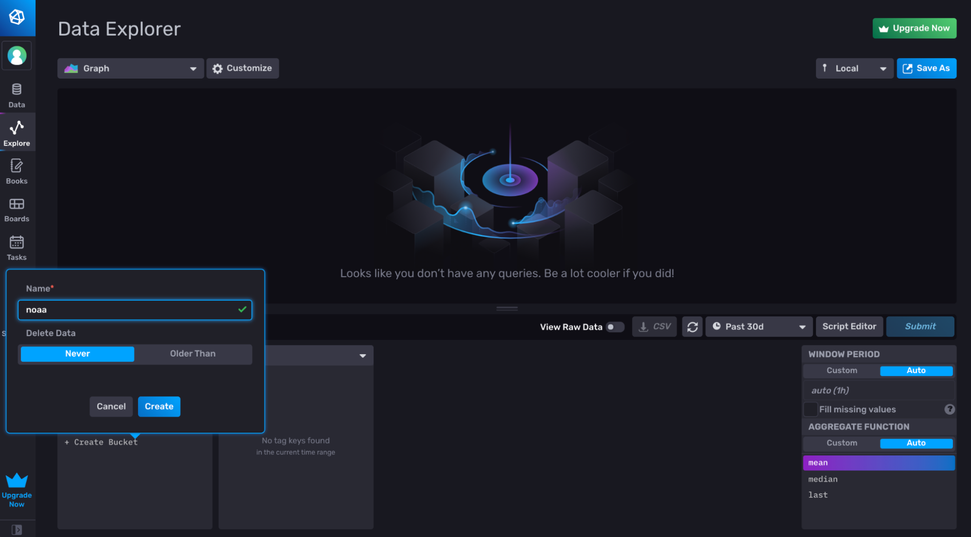
Task: Open the Graph visualization type dropdown
Action: pos(131,68)
